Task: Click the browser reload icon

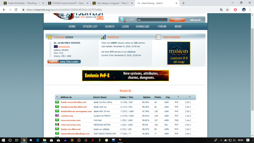Action: [16, 10]
